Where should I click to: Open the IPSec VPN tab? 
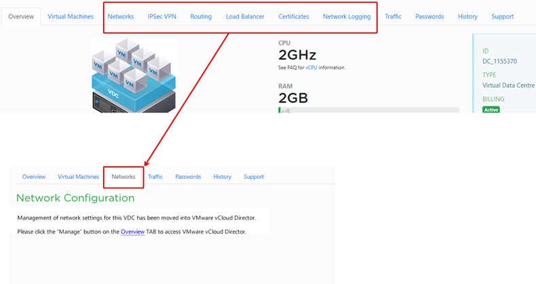162,16
